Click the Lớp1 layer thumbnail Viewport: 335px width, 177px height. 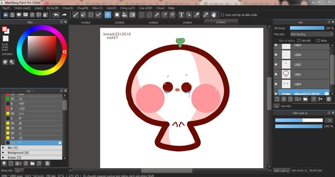tap(286, 74)
